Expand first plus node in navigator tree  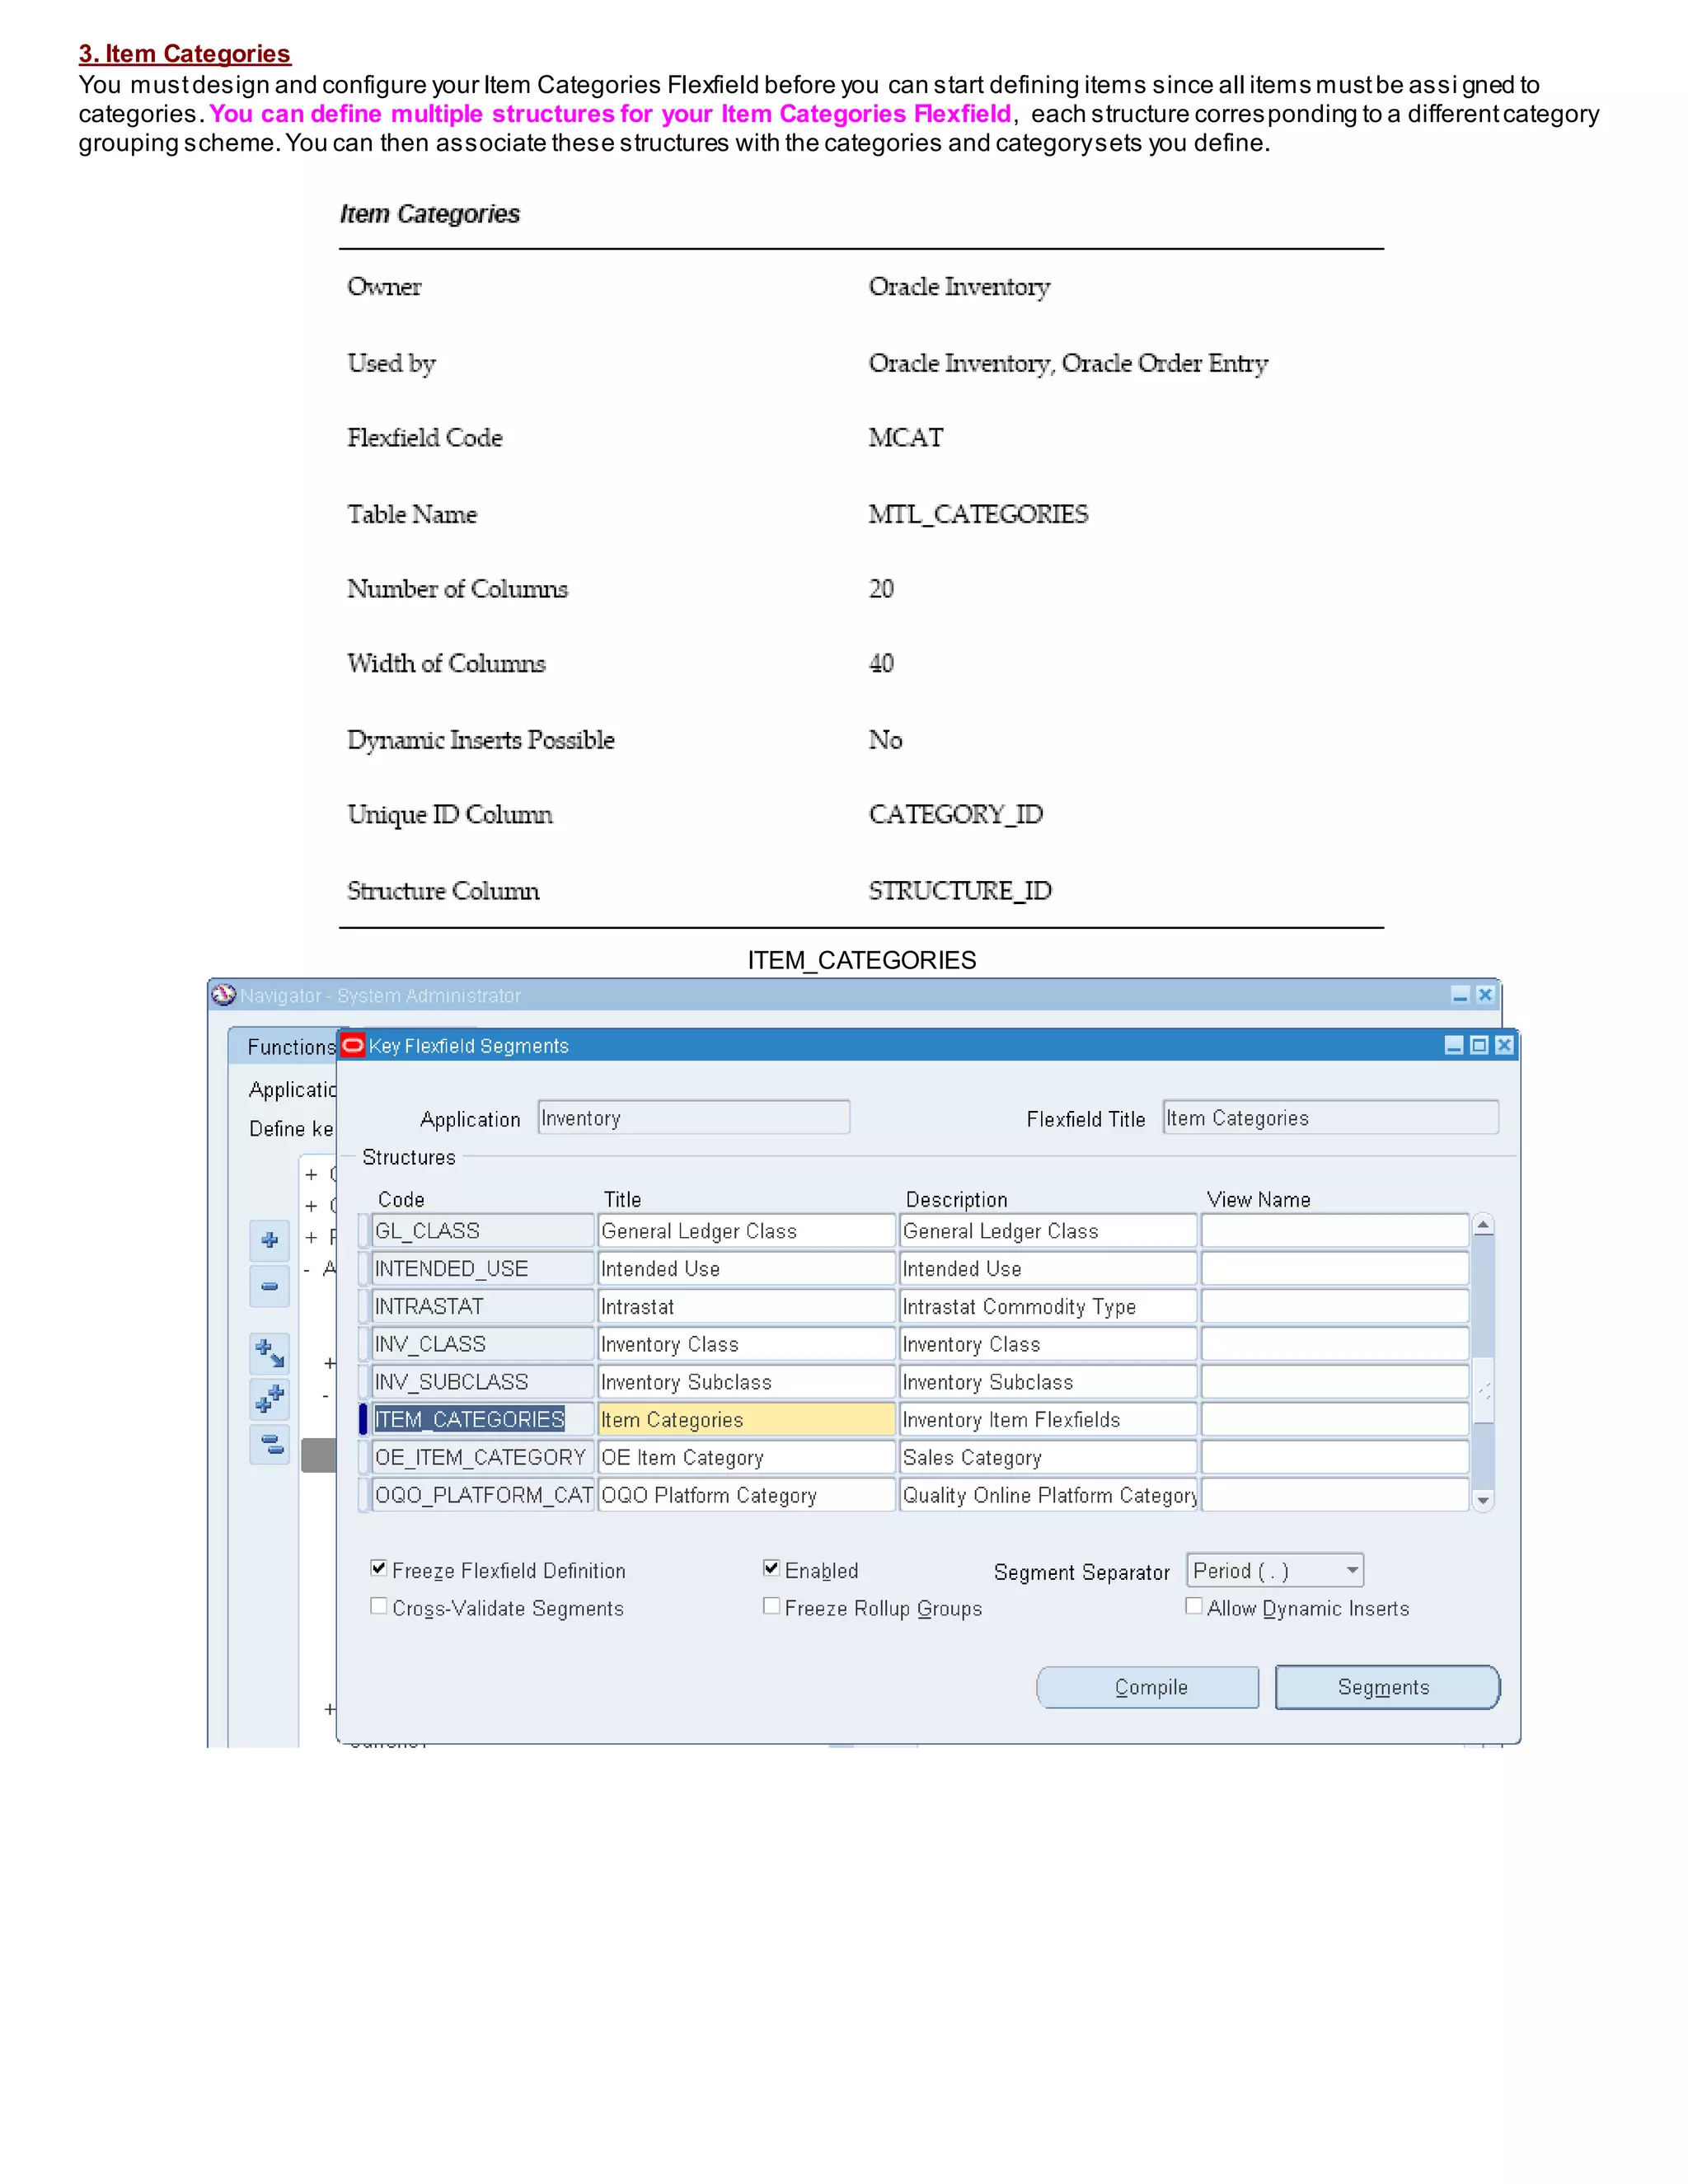pyautogui.click(x=311, y=1174)
